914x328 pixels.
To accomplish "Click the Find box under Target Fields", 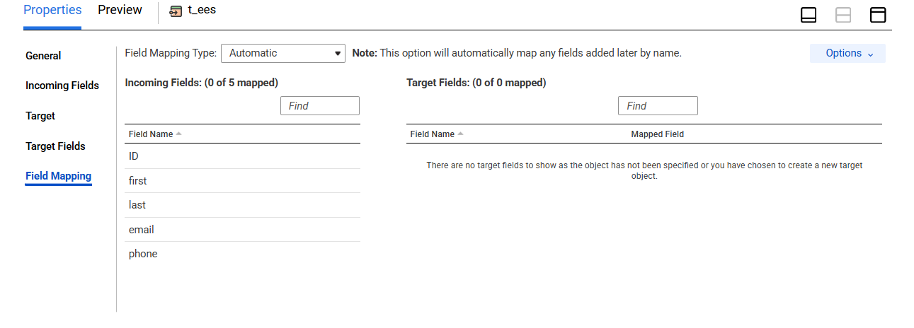I will [658, 106].
